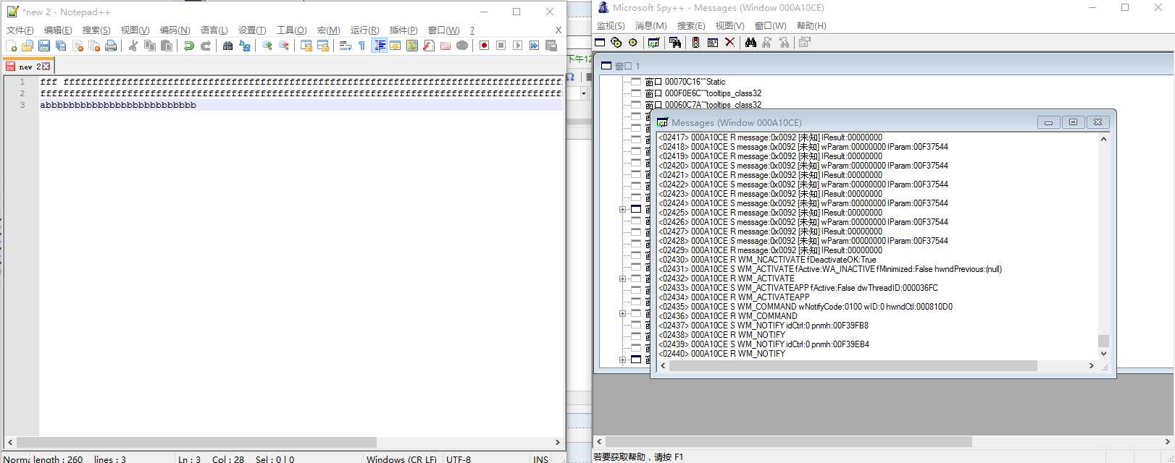This screenshot has width=1175, height=463.
Task: Toggle synchronized horizontal scrolling icon
Action: [323, 46]
